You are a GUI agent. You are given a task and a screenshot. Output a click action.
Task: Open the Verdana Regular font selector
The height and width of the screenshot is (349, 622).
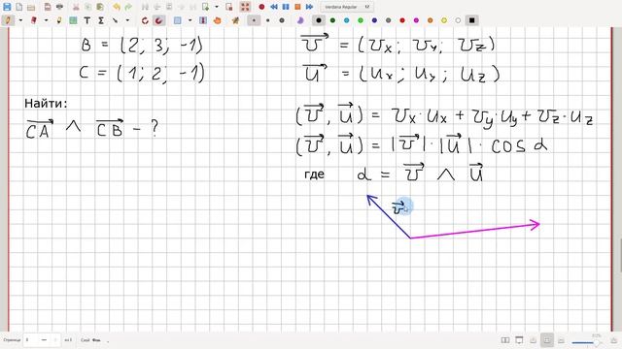346,7
